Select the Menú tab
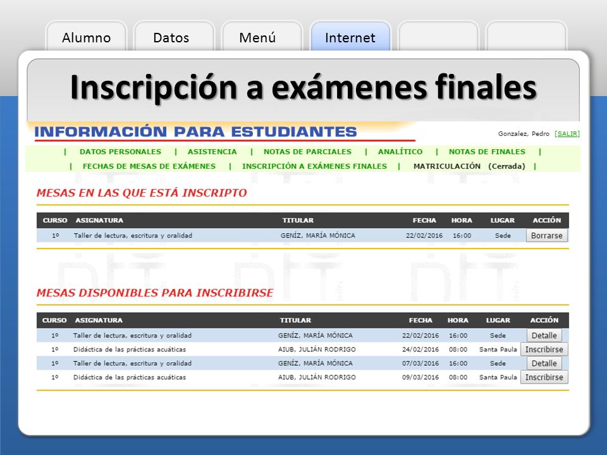Image resolution: width=607 pixels, height=455 pixels. pos(262,37)
